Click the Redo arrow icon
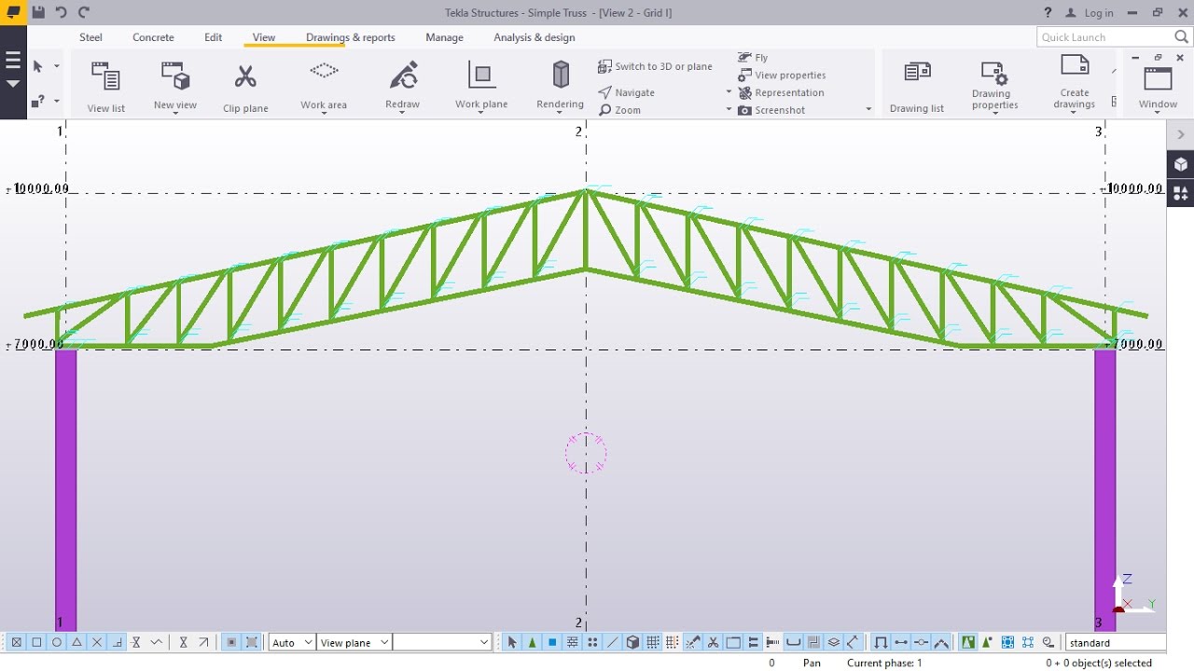 click(84, 12)
